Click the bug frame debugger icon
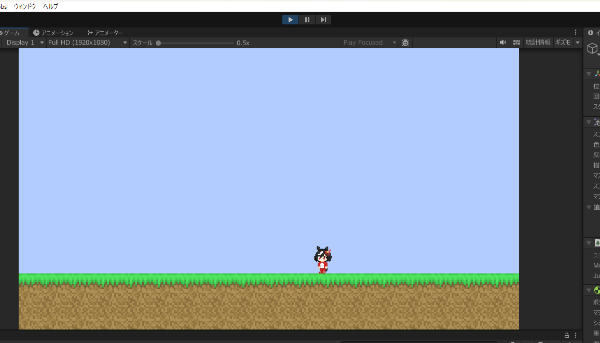 405,43
